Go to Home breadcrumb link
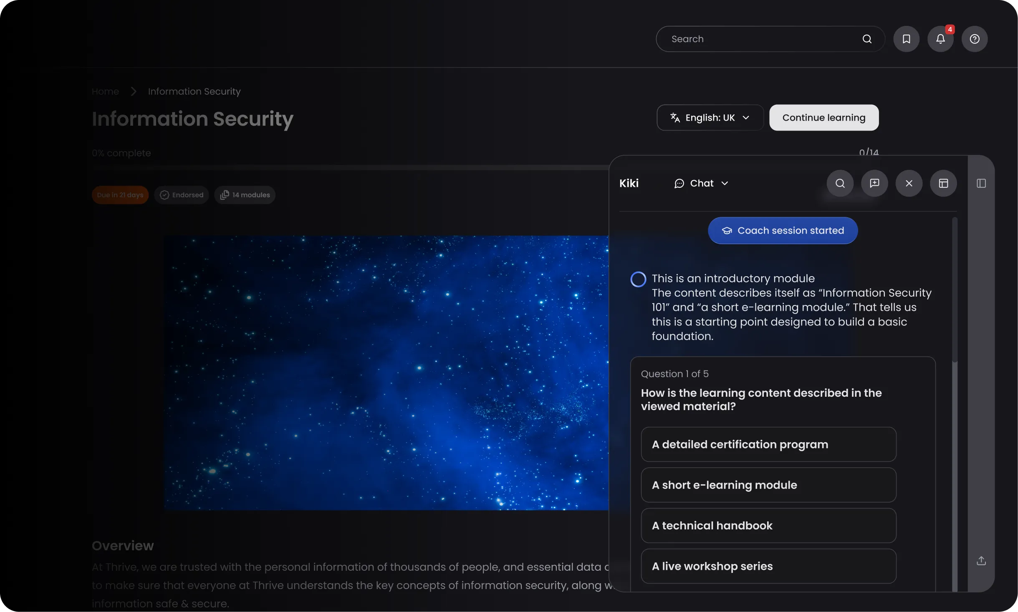Image resolution: width=1018 pixels, height=612 pixels. coord(105,91)
